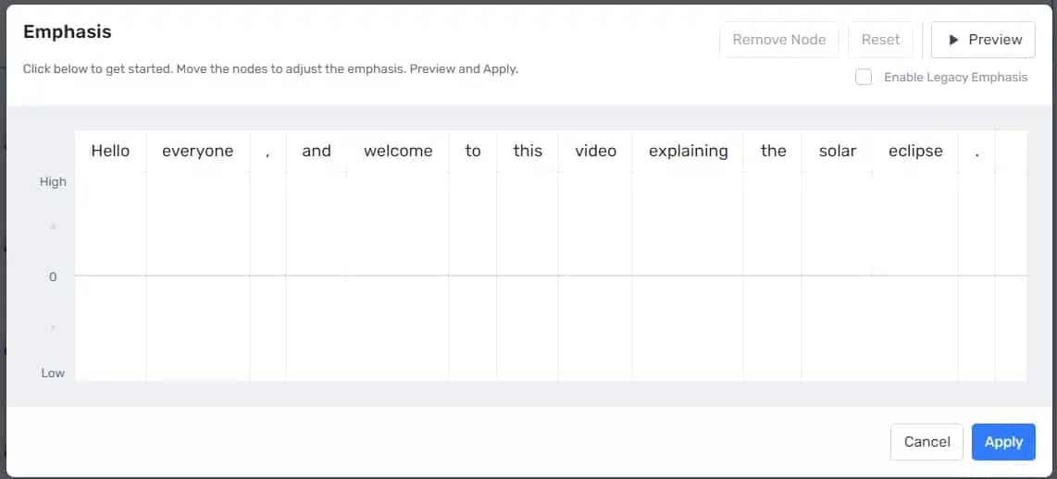The width and height of the screenshot is (1057, 479).
Task: Click the Low emphasis level label
Action: 53,373
